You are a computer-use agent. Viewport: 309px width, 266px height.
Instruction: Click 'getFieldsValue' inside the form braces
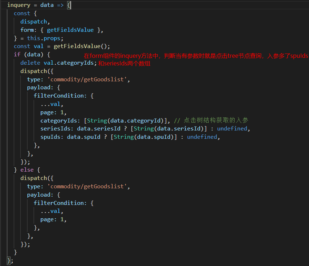pos(70,30)
